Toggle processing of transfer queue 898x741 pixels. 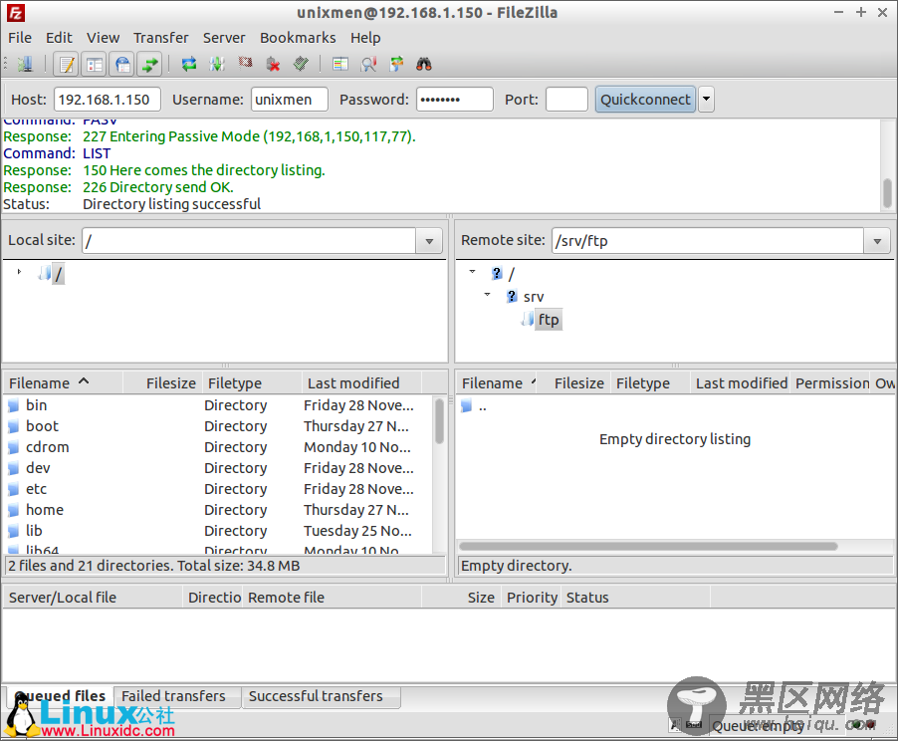217,64
